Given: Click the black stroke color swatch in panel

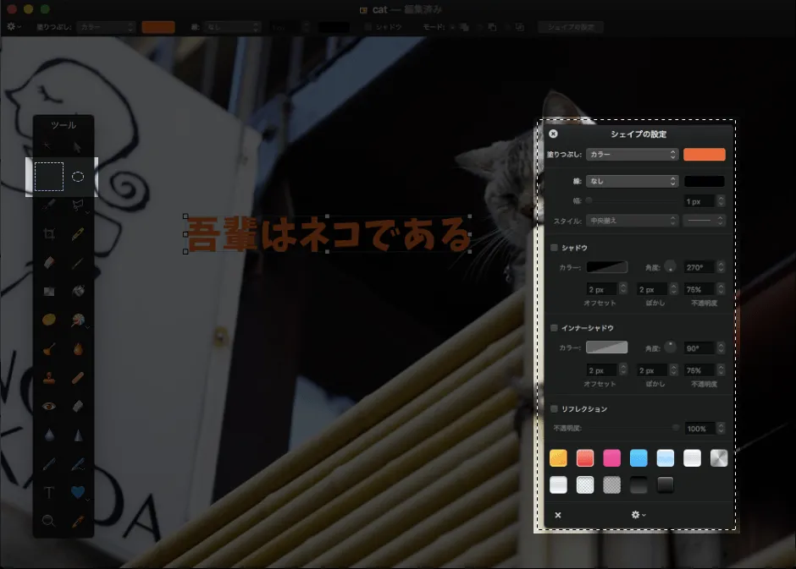Looking at the screenshot, I should pos(704,181).
